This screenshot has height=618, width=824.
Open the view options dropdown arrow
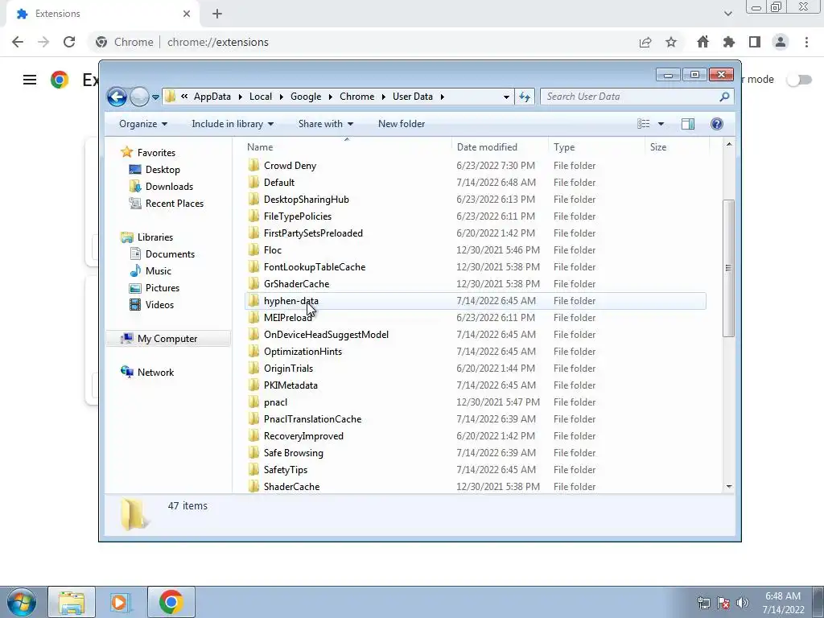point(661,124)
